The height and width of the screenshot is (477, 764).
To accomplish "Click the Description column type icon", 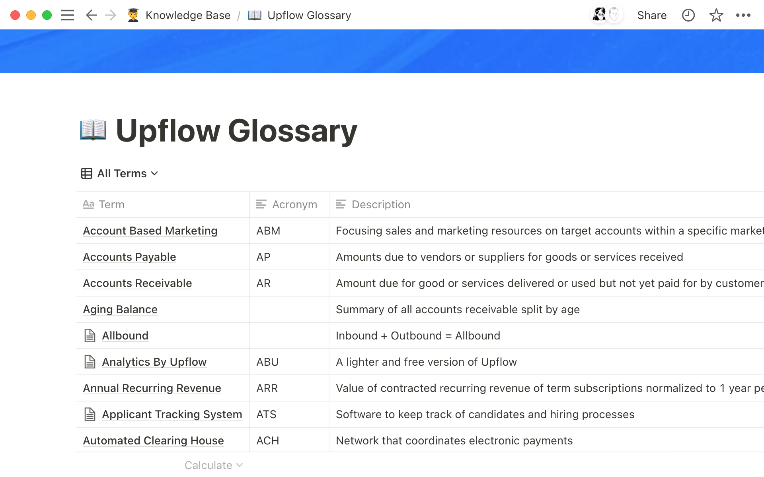I will (x=341, y=204).
